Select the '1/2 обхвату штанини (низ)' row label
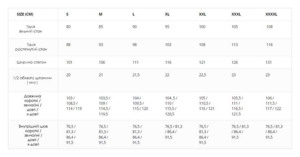 click(33, 80)
